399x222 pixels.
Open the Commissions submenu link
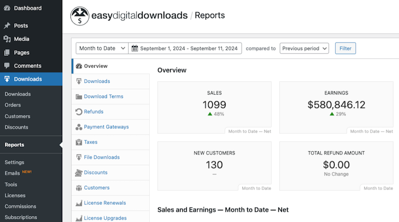click(x=21, y=206)
